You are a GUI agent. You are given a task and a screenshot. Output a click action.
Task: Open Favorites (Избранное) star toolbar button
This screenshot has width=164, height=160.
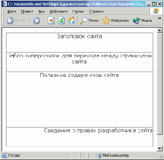click(115, 21)
